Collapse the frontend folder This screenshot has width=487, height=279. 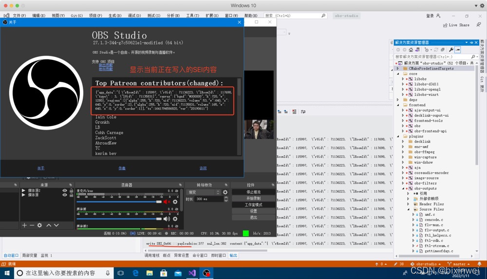coord(398,105)
